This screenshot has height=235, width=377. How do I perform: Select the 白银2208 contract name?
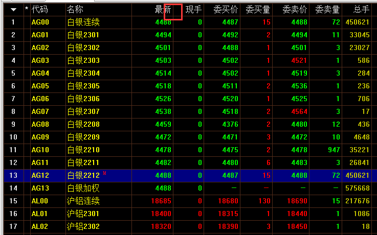(83, 124)
